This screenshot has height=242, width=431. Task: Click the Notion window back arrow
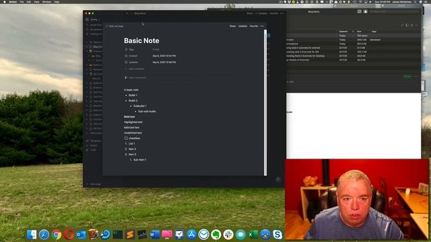(x=127, y=13)
